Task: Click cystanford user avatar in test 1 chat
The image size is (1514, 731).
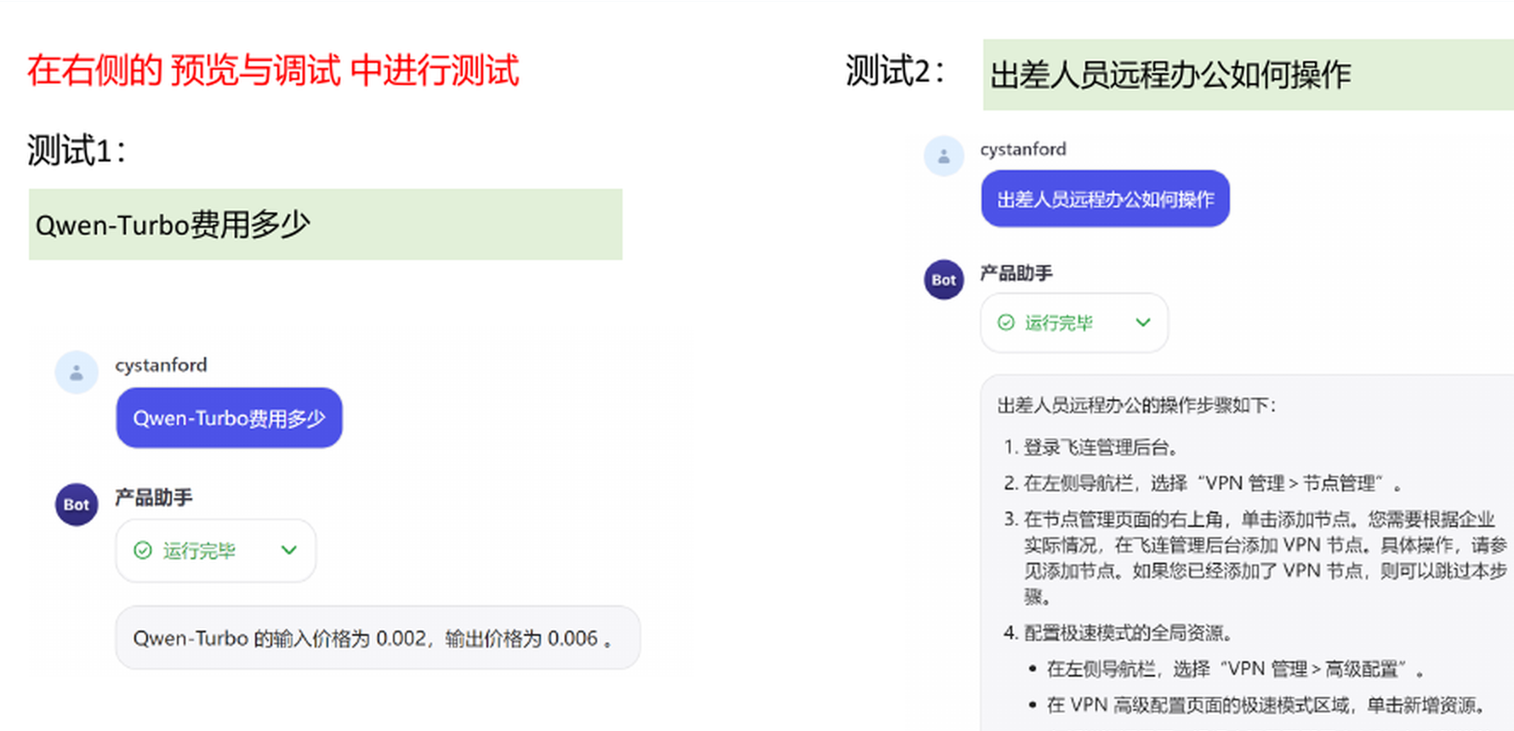Action: [77, 372]
